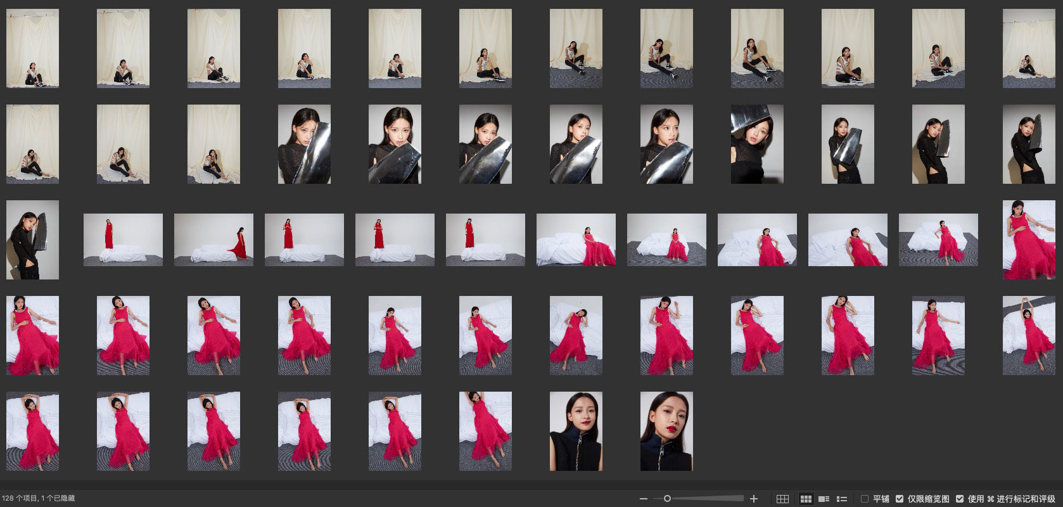The height and width of the screenshot is (507, 1063).
Task: Switch to thumbnails grid view
Action: point(806,499)
